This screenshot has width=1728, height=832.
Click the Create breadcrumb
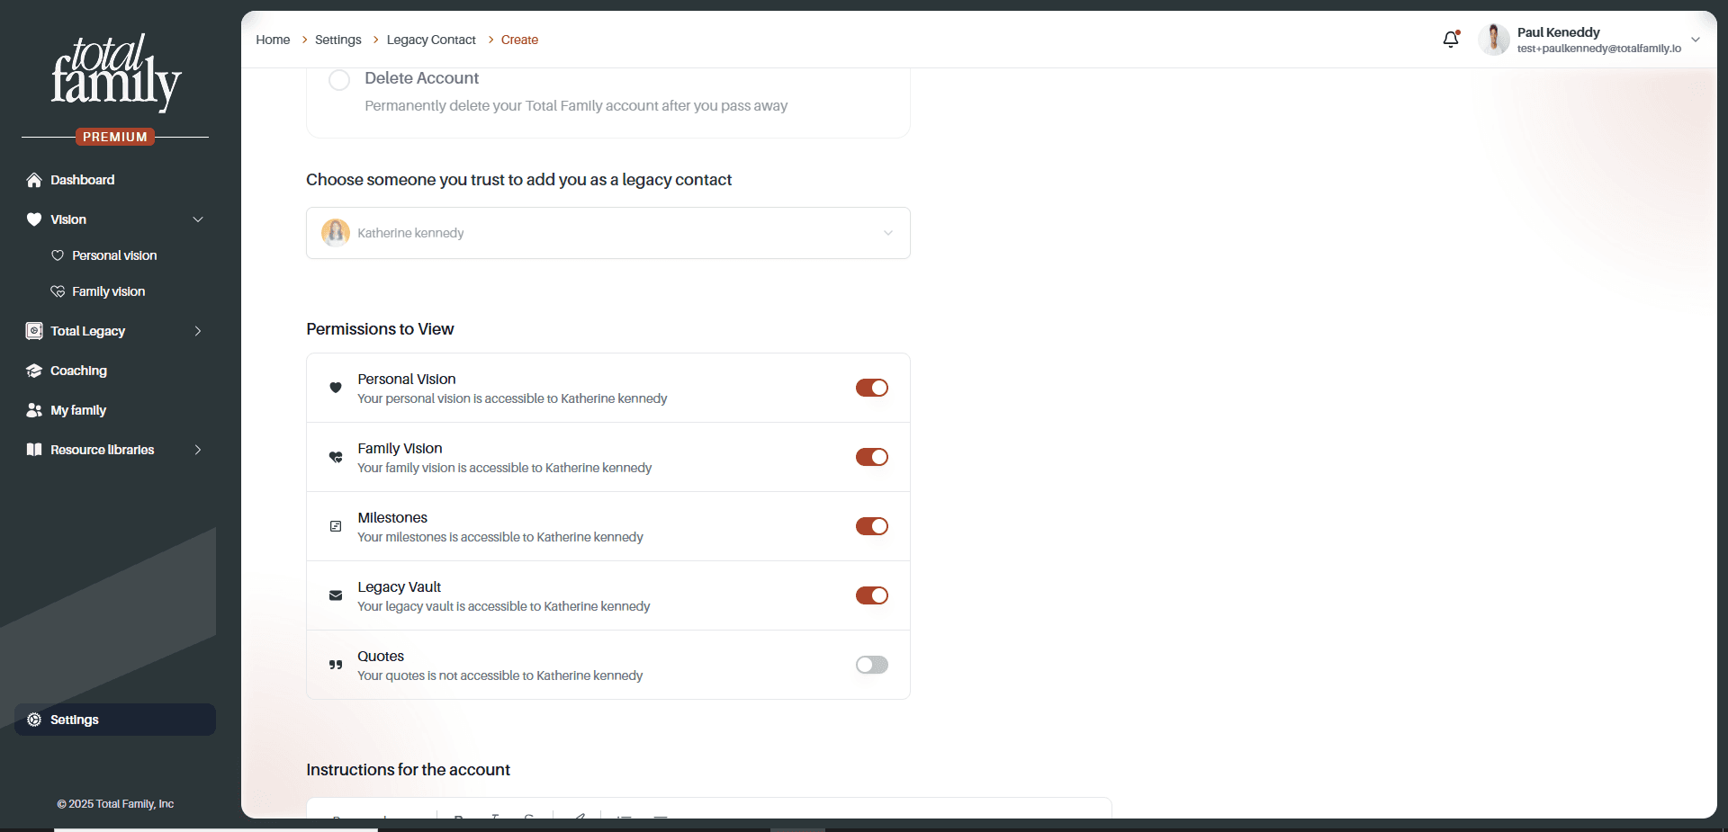tap(519, 40)
